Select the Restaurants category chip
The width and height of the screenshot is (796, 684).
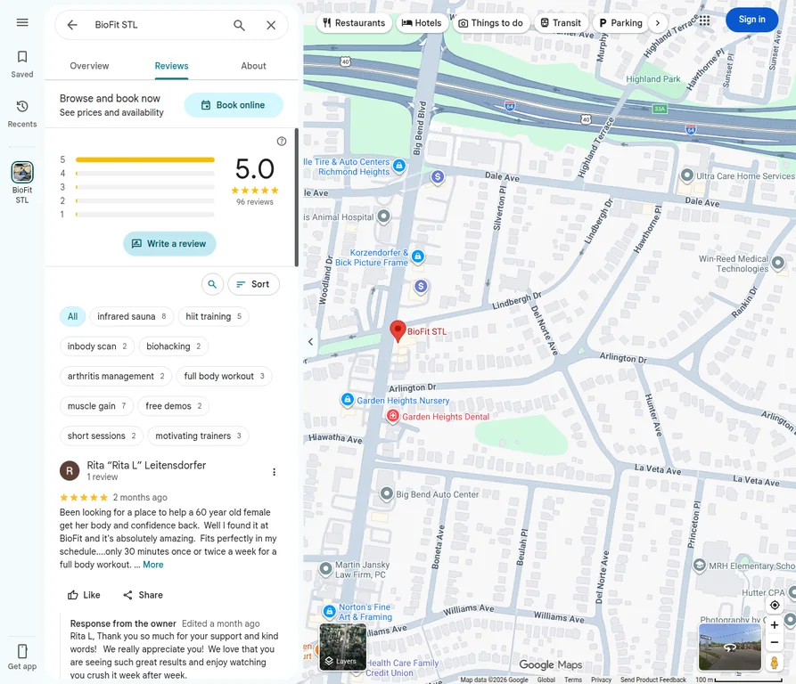pyautogui.click(x=355, y=23)
